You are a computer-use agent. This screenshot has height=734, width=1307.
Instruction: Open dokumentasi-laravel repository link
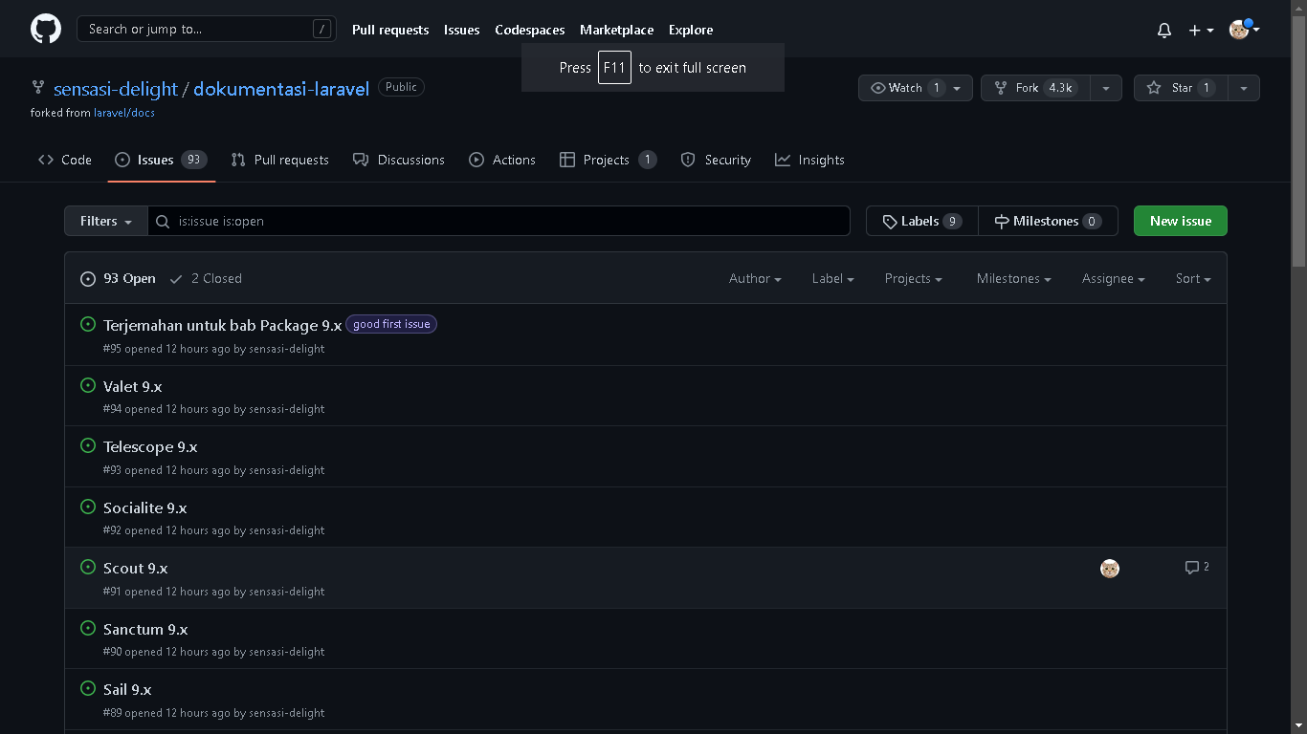point(281,89)
